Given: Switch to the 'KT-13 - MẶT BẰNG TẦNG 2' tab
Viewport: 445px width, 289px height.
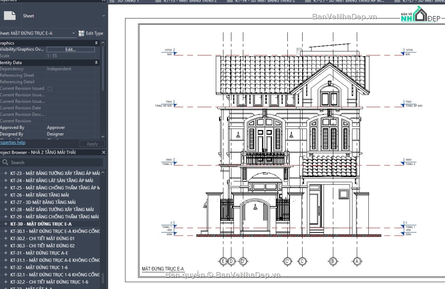Looking at the screenshot, I should pos(187,1).
